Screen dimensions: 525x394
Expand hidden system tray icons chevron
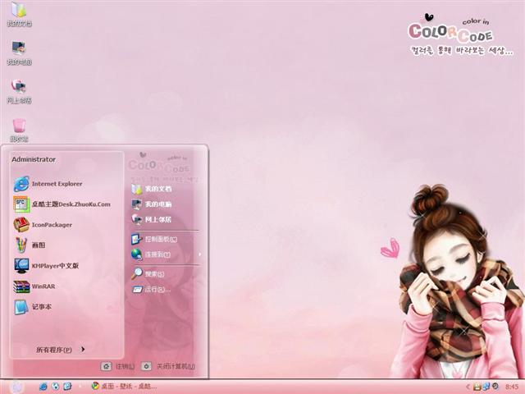(x=468, y=387)
